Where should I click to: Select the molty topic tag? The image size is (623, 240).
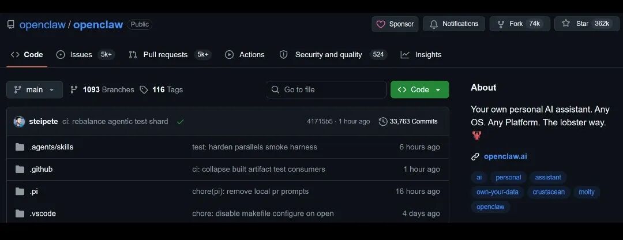[587, 192]
